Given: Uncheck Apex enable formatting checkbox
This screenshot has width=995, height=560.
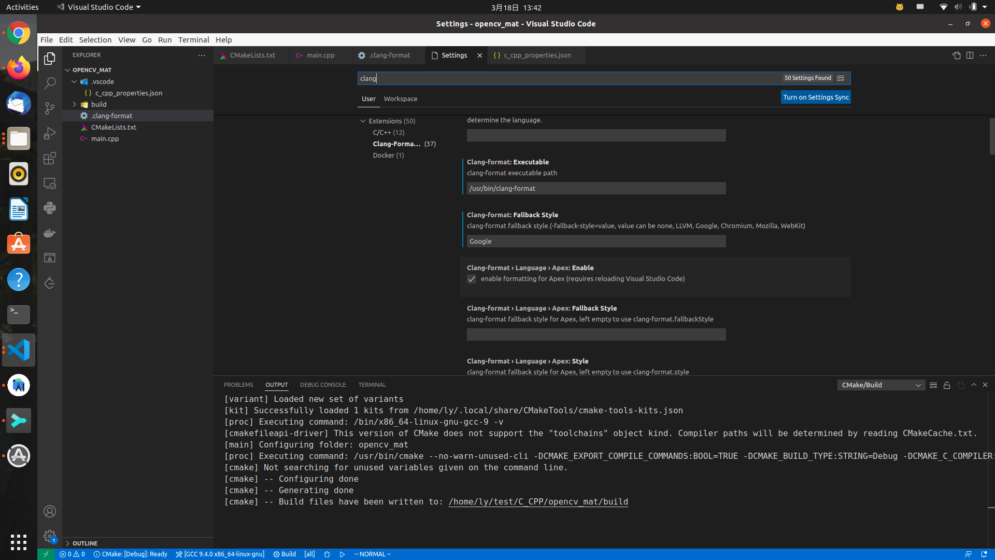Looking at the screenshot, I should point(472,279).
